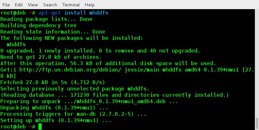Open the View menu
This screenshot has width=259, height=130.
point(33,5)
